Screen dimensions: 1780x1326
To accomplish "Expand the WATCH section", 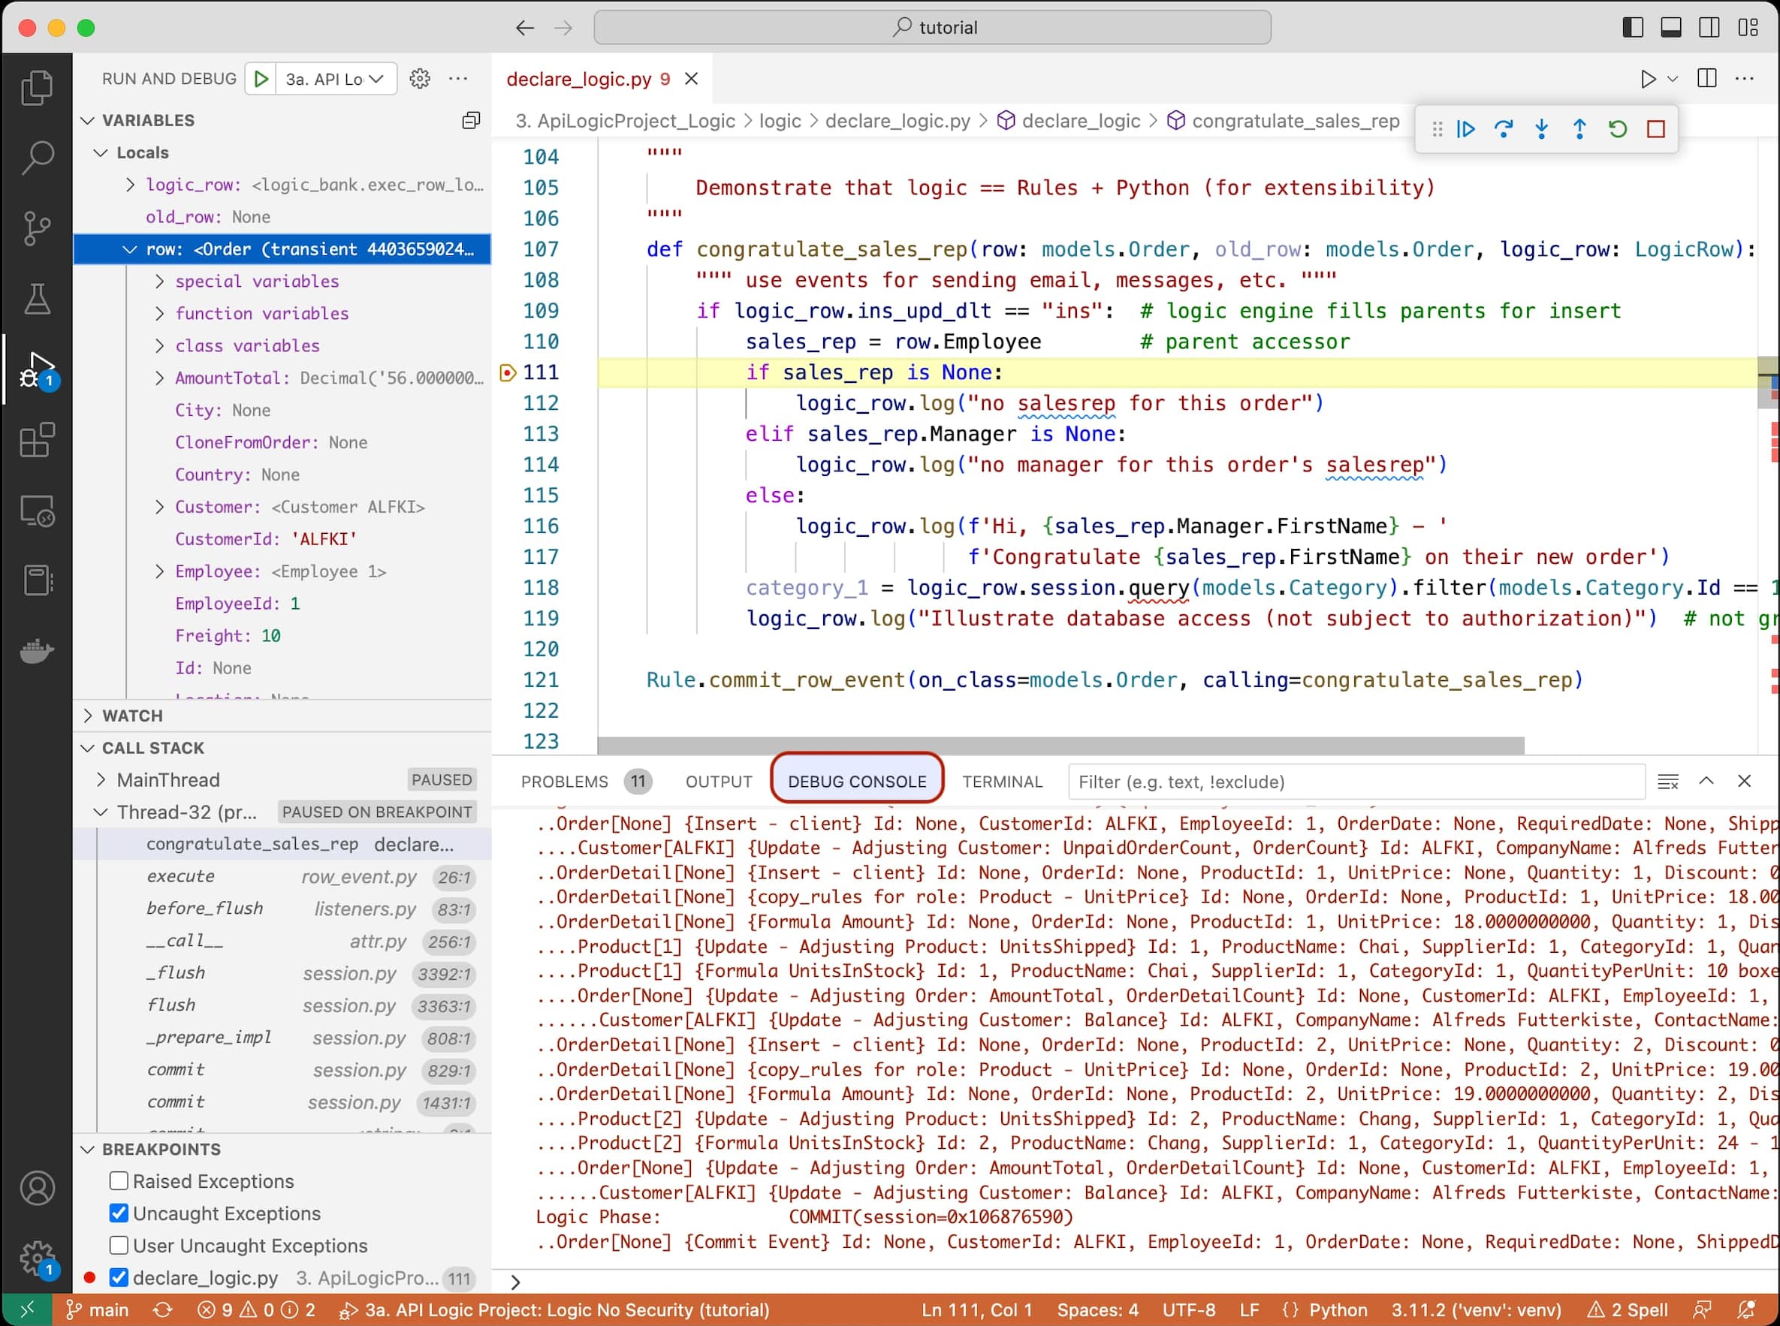I will [89, 715].
